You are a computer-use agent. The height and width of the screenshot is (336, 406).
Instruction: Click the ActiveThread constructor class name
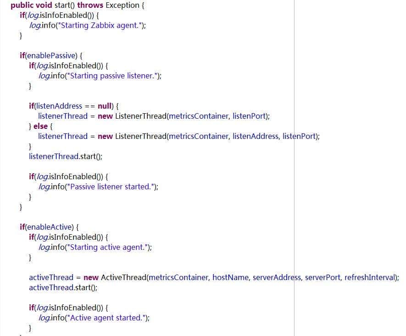pyautogui.click(x=123, y=278)
